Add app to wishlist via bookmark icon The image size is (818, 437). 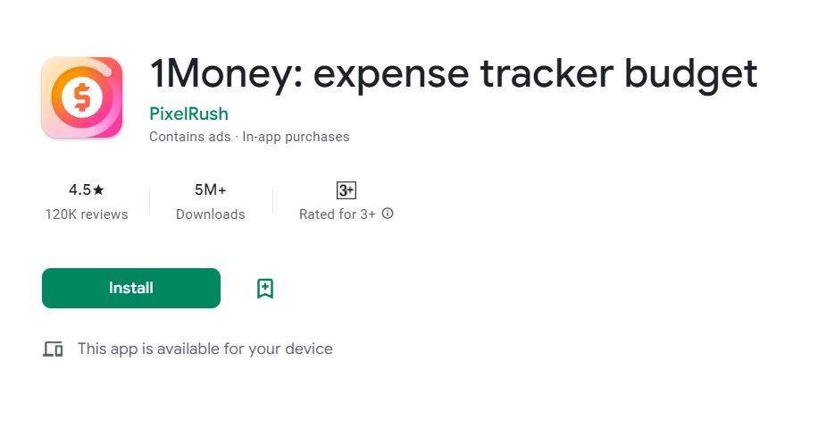coord(265,288)
